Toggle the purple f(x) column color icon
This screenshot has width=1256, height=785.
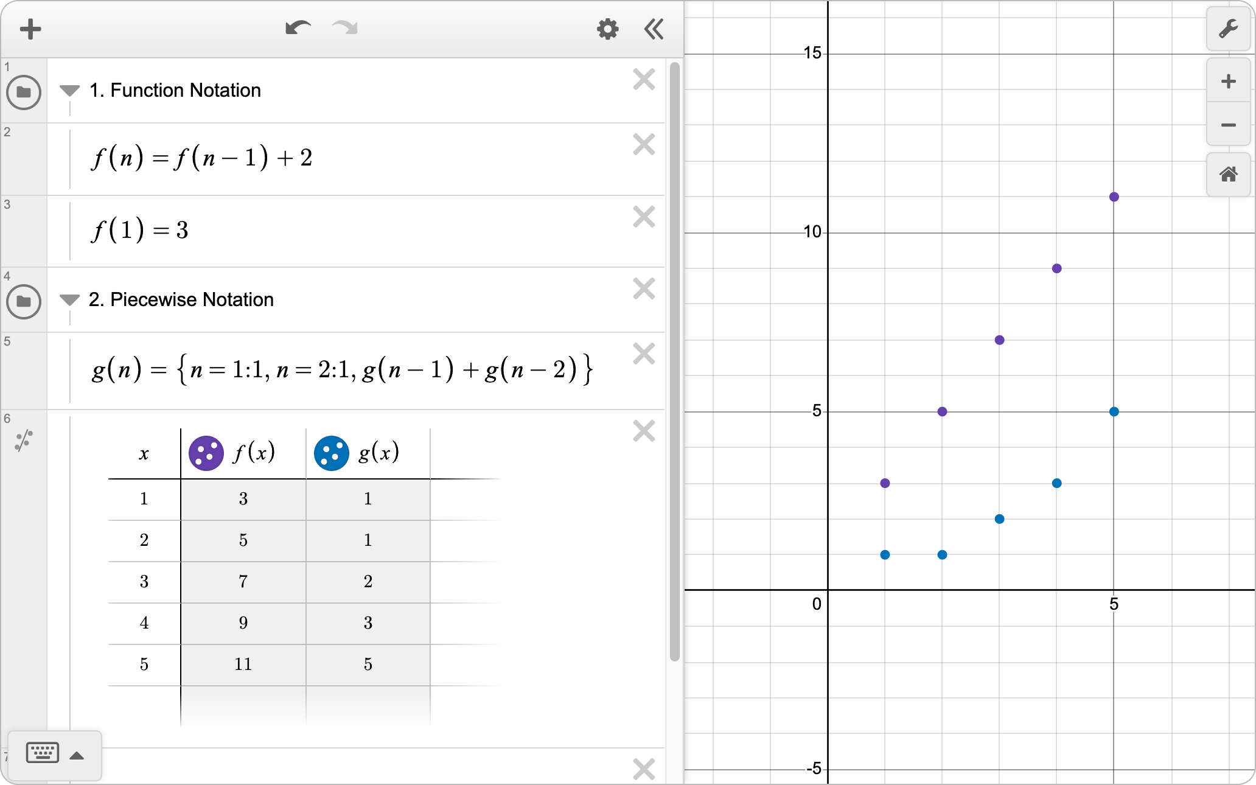coord(206,453)
